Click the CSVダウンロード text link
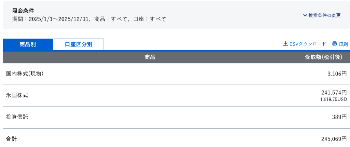The image size is (350, 147). pos(308,44)
